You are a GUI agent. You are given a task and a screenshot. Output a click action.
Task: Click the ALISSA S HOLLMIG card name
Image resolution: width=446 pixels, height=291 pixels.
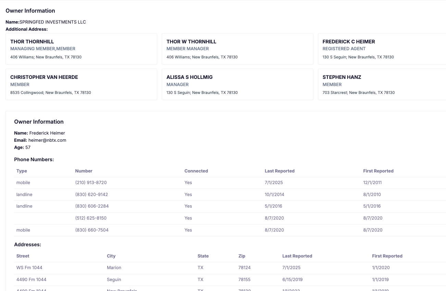pos(189,77)
